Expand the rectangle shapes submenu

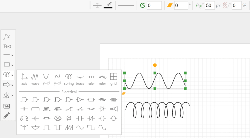[x=8, y=65]
